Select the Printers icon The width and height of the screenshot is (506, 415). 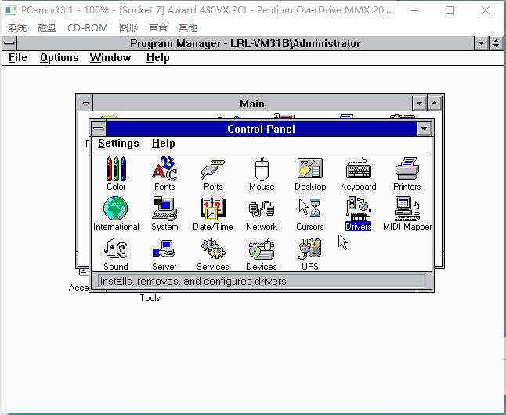click(407, 173)
